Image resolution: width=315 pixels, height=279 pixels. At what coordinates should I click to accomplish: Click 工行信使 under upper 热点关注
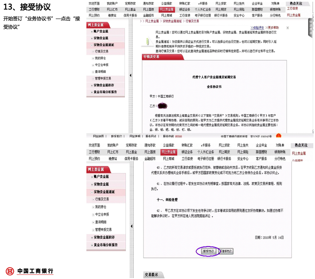tap(292, 8)
